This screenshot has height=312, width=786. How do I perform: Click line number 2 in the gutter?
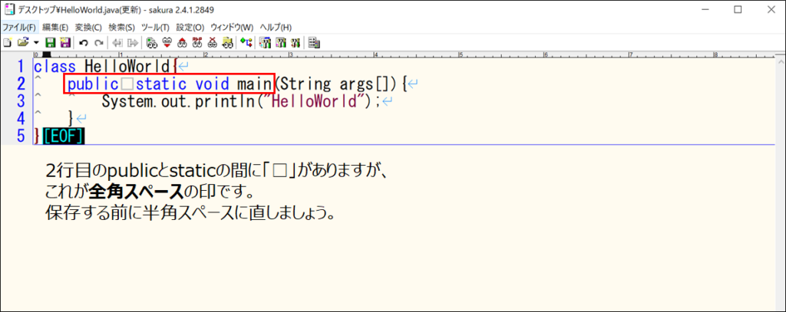pos(20,84)
